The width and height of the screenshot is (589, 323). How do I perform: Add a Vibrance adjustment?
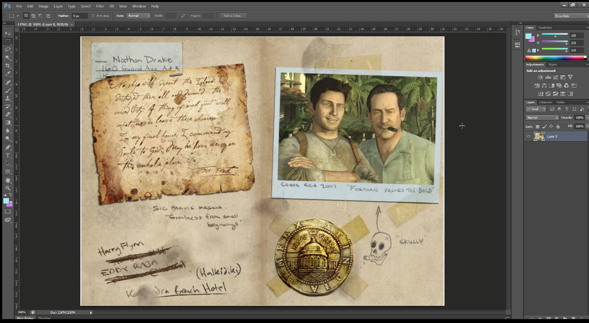(570, 77)
